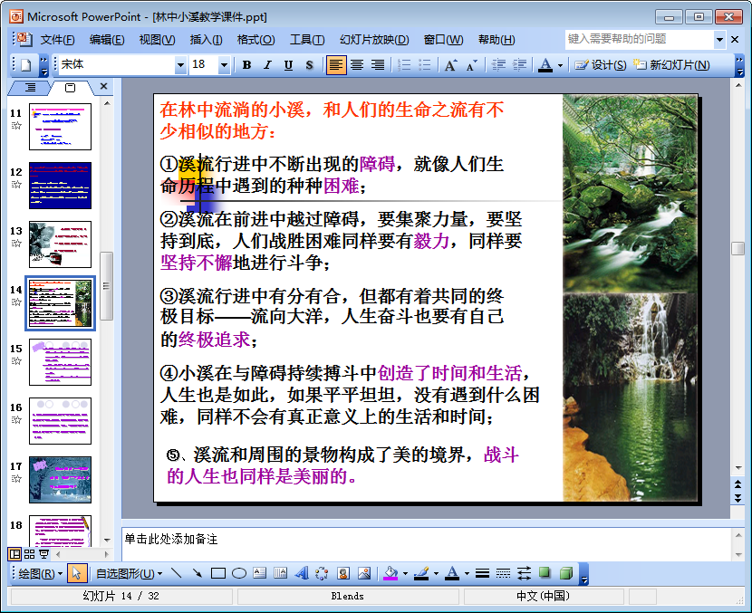Select slide 15 thumbnail
The image size is (752, 613).
(60, 362)
